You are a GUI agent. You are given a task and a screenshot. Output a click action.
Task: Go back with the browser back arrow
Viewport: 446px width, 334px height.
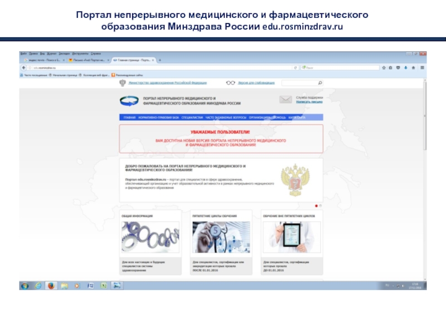(x=23, y=67)
